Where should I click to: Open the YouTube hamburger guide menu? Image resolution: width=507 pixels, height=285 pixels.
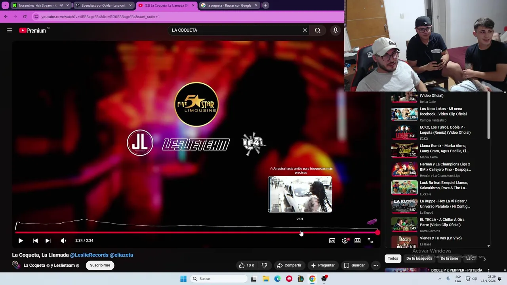point(10,30)
